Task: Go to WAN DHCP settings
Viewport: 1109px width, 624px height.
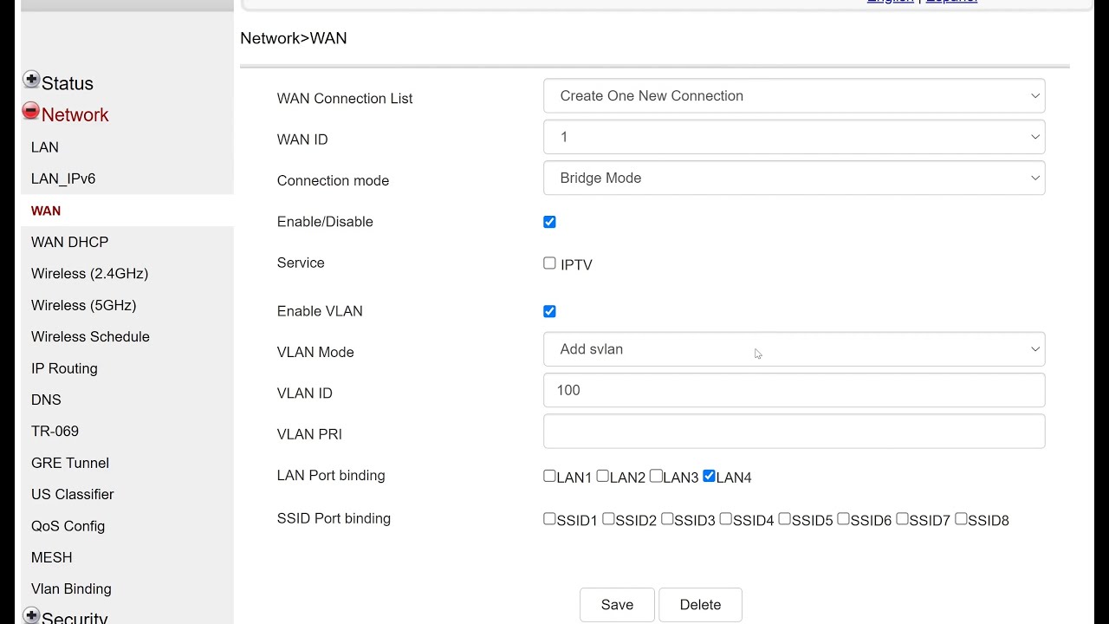Action: 70,242
